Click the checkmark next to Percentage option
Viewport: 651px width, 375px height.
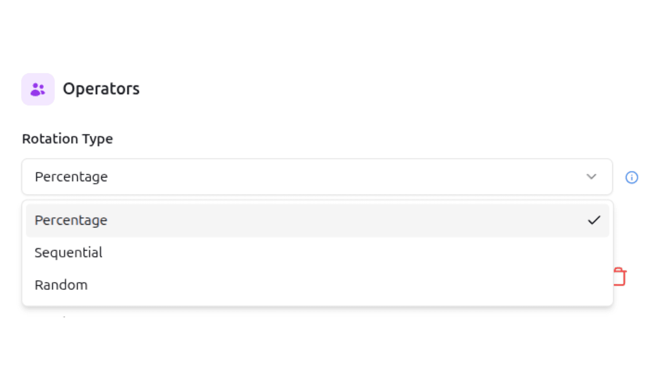(594, 220)
